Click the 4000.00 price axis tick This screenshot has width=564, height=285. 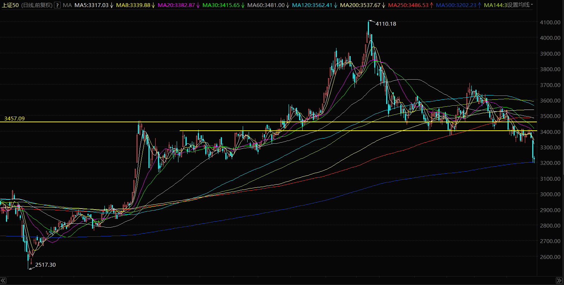(x=550, y=38)
